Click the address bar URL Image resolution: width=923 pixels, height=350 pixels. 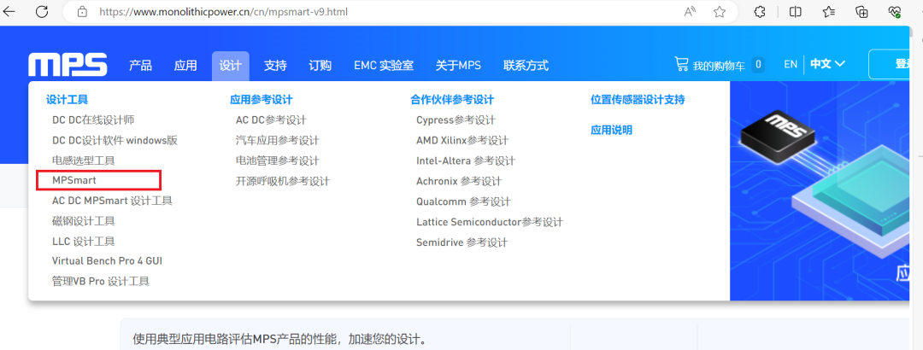tap(224, 11)
